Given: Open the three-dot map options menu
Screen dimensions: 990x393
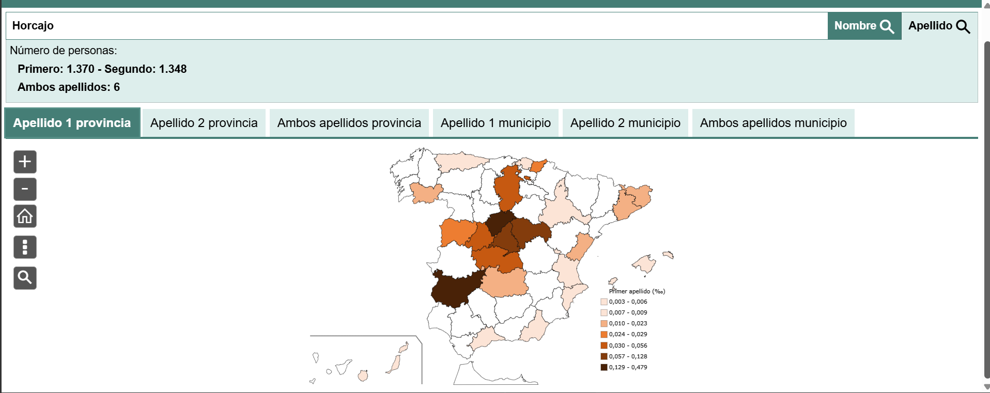Looking at the screenshot, I should pyautogui.click(x=25, y=247).
